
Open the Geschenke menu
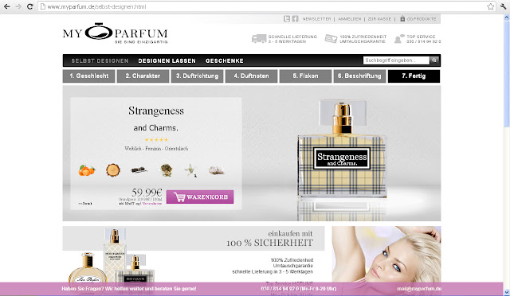225,60
